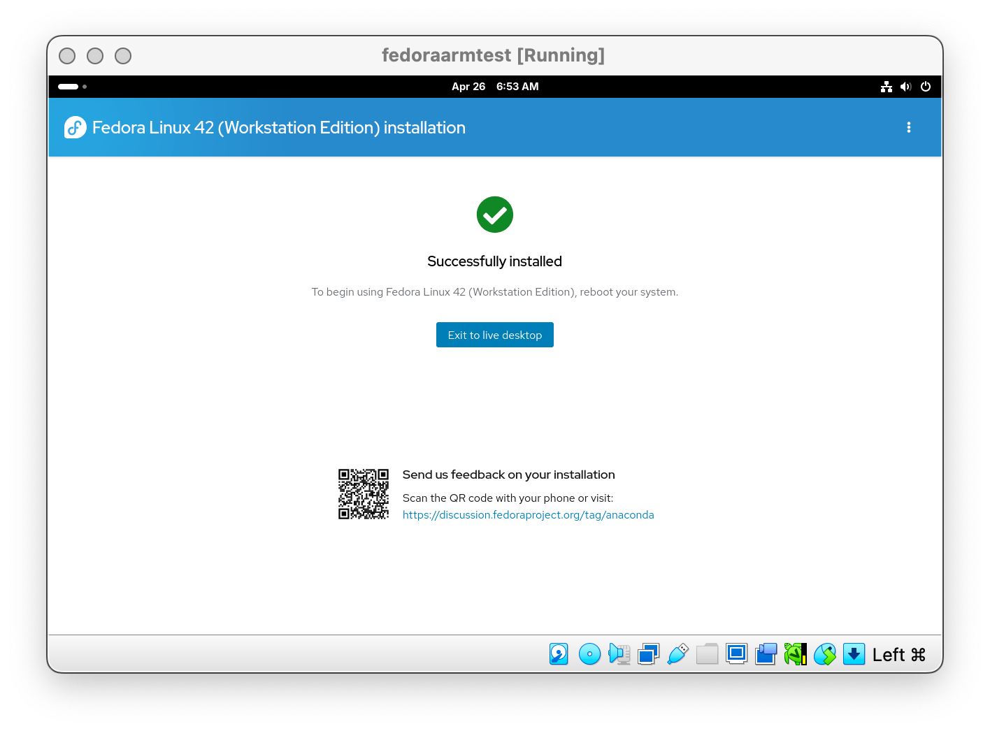The height and width of the screenshot is (731, 990).
Task: Open the optical disk drive indicator
Action: 589,654
